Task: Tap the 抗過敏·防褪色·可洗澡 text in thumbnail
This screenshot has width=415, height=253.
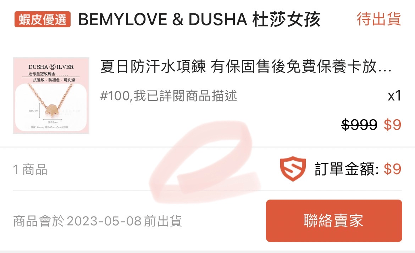Action: 54,80
